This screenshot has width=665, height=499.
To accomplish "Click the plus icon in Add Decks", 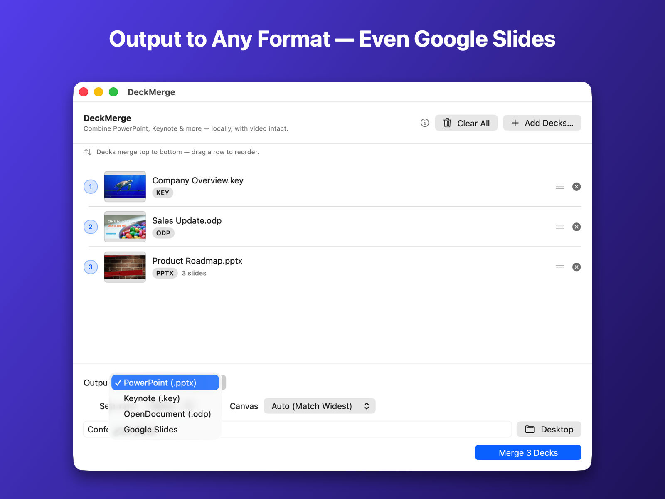I will click(515, 123).
